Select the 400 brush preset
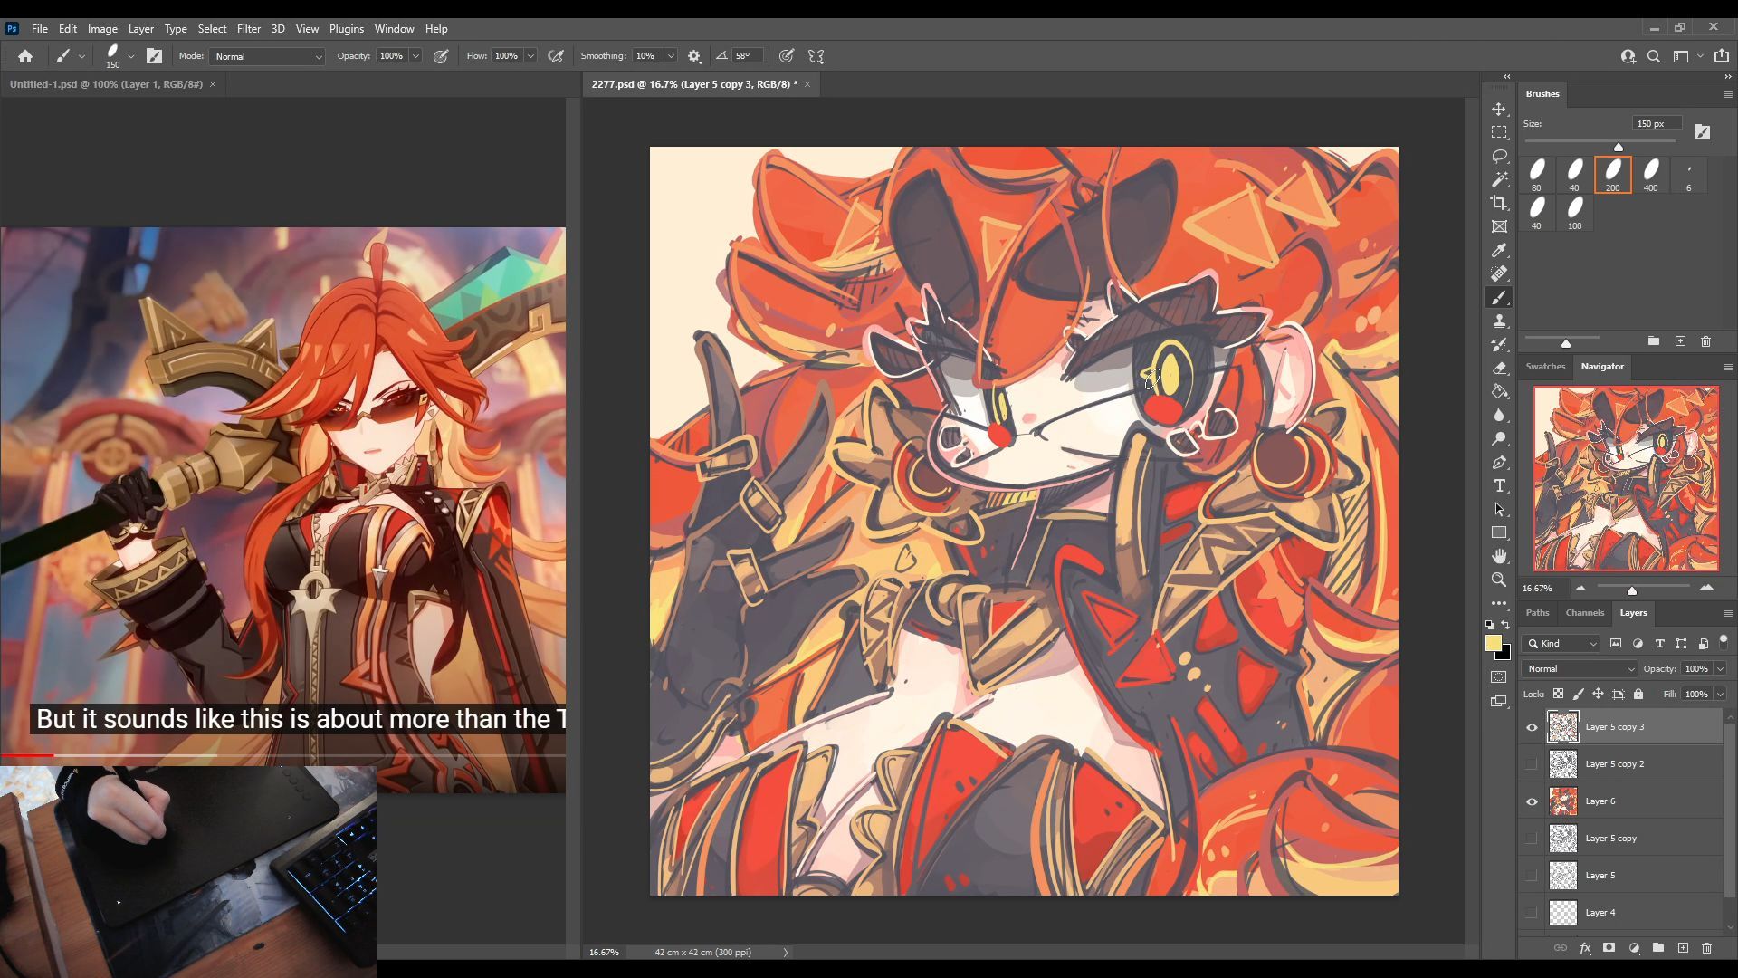Viewport: 1738px width, 978px height. pos(1650,175)
